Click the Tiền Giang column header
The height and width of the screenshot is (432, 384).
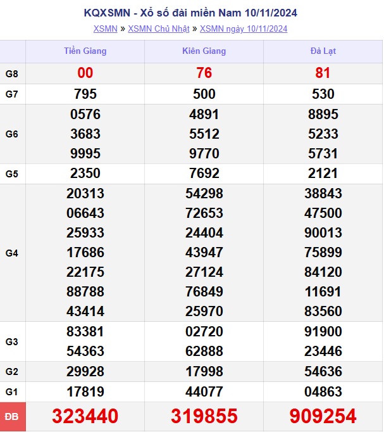tap(85, 51)
